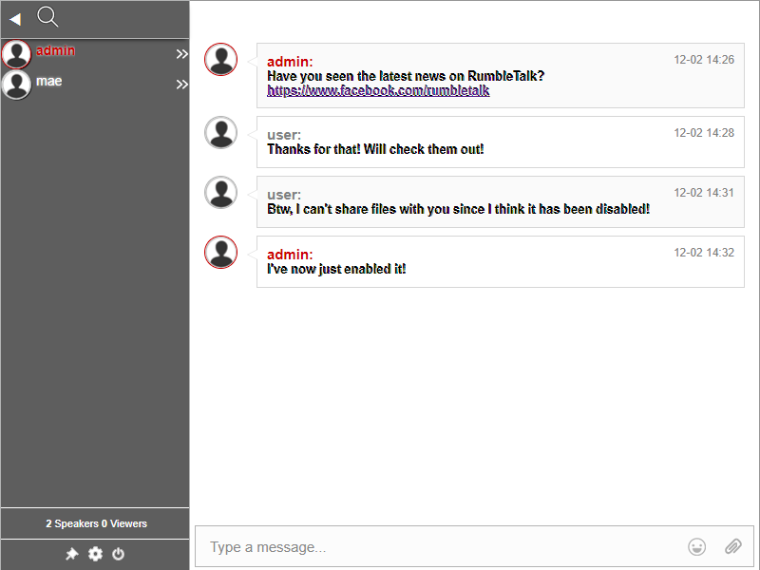Expand mae's options with double chevron

[x=181, y=85]
